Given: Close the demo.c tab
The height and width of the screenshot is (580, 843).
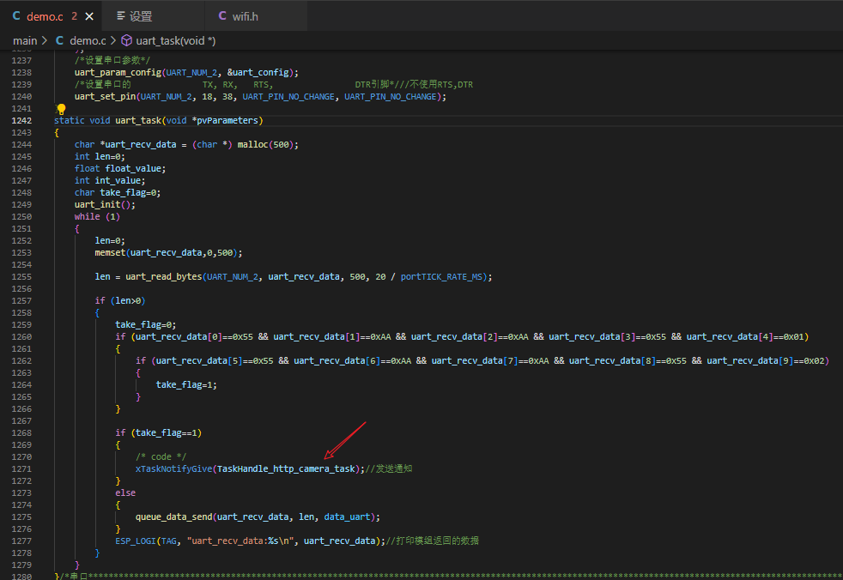Looking at the screenshot, I should 89,16.
